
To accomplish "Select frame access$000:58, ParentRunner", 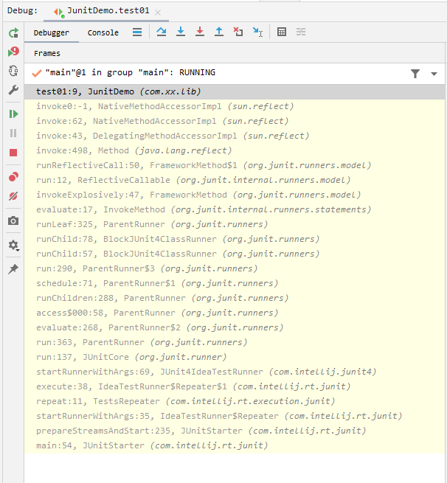I will pos(235,313).
